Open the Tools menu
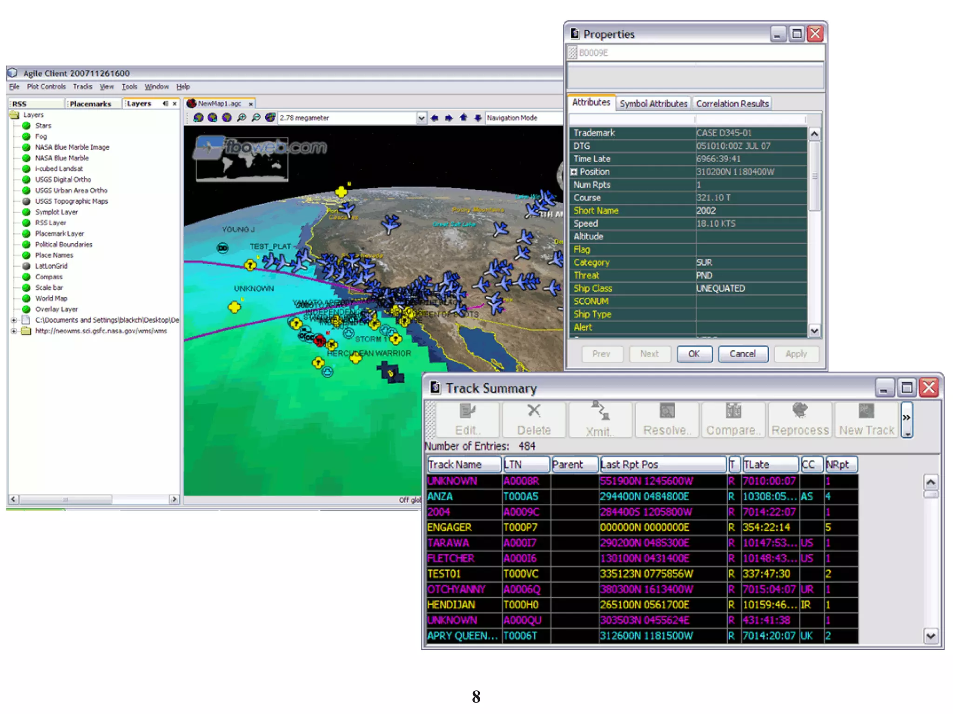Viewport: 953px width, 714px height. [x=129, y=87]
